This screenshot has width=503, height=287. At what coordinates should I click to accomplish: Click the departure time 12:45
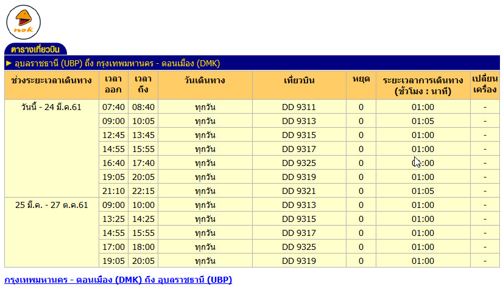tap(113, 135)
